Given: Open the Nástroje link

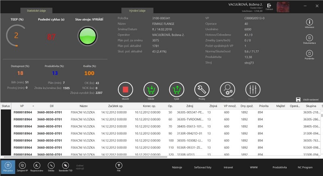Looking at the screenshot, I should [177, 167].
